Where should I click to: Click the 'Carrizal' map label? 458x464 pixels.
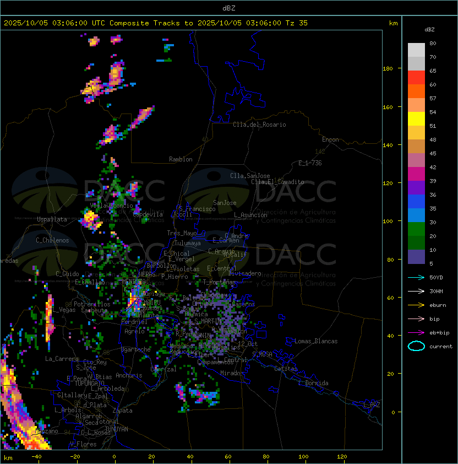[163, 369]
